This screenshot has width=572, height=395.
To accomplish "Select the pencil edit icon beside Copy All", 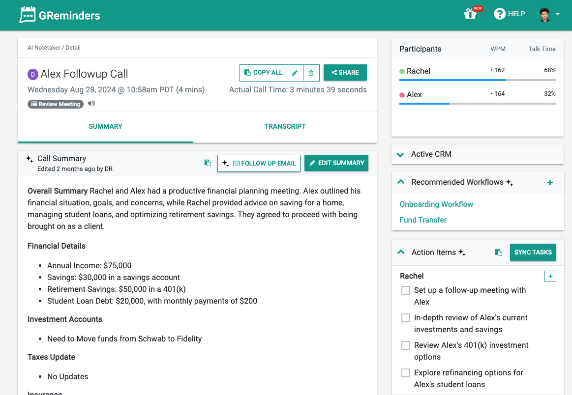I will click(x=295, y=72).
